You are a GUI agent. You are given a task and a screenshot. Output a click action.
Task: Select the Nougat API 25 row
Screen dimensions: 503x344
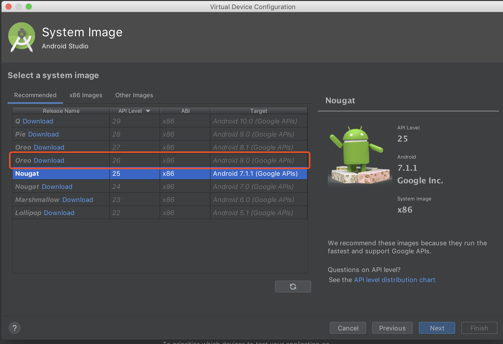(x=160, y=174)
